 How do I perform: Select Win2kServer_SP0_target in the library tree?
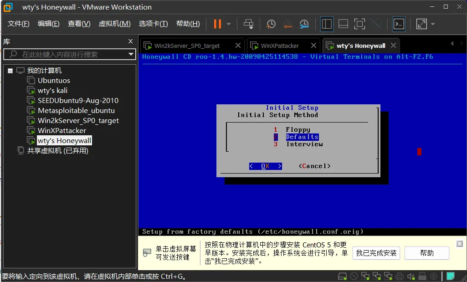pyautogui.click(x=78, y=121)
